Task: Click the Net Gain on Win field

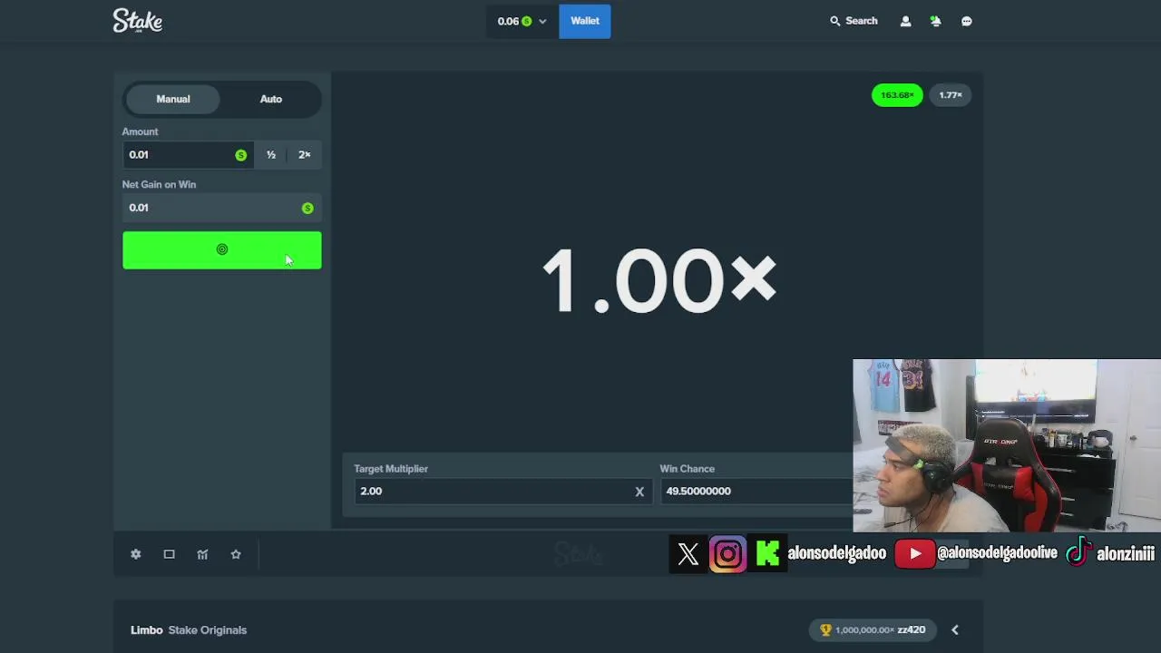Action: (222, 208)
